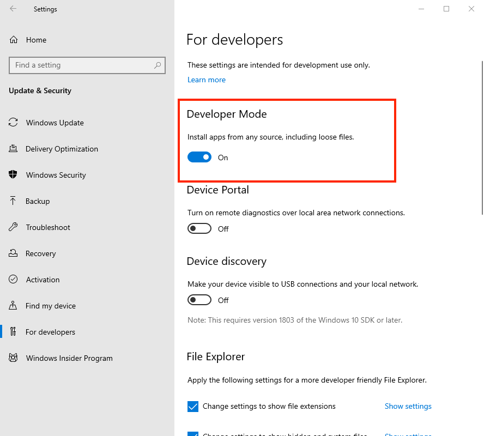Click the Developer Mode heading
This screenshot has height=436, width=484.
pyautogui.click(x=227, y=114)
